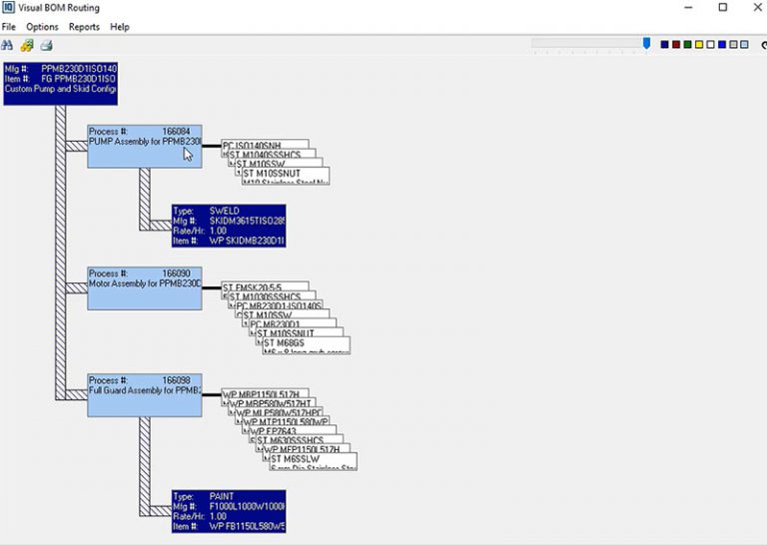This screenshot has width=767, height=545.
Task: Select process 166098 Full Guard Assembly node
Action: (x=144, y=395)
